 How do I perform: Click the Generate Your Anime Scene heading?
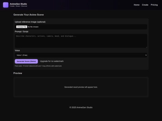click(28, 15)
